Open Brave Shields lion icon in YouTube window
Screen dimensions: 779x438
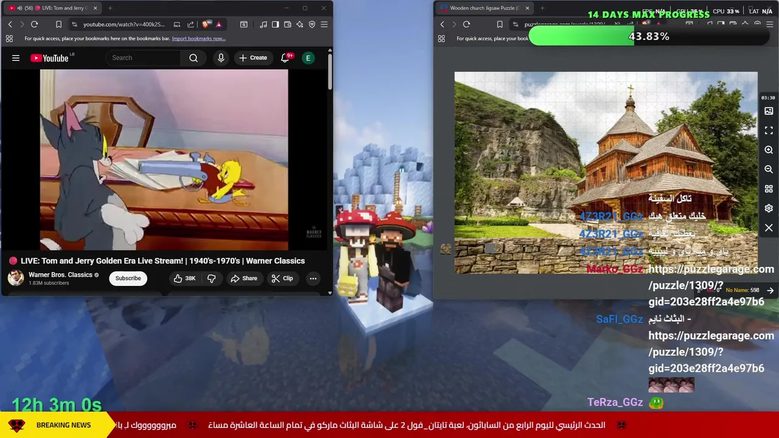coord(206,24)
